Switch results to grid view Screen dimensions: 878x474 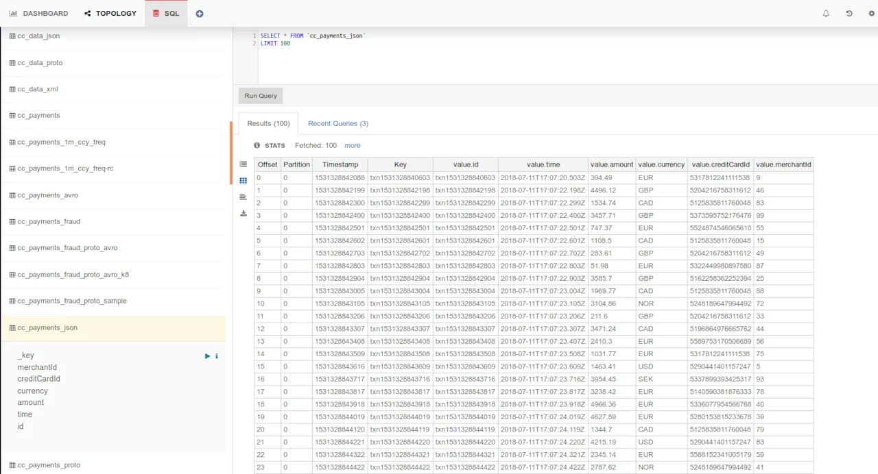tap(243, 180)
